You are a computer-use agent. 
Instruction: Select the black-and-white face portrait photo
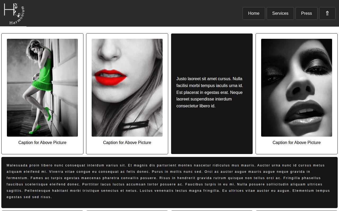coord(297,88)
